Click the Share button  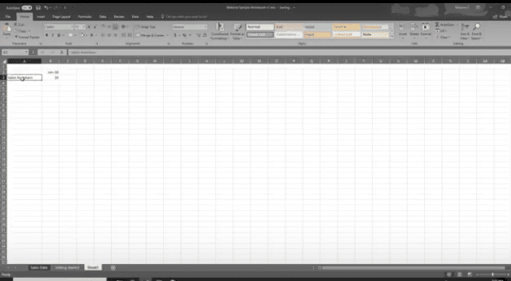point(500,16)
